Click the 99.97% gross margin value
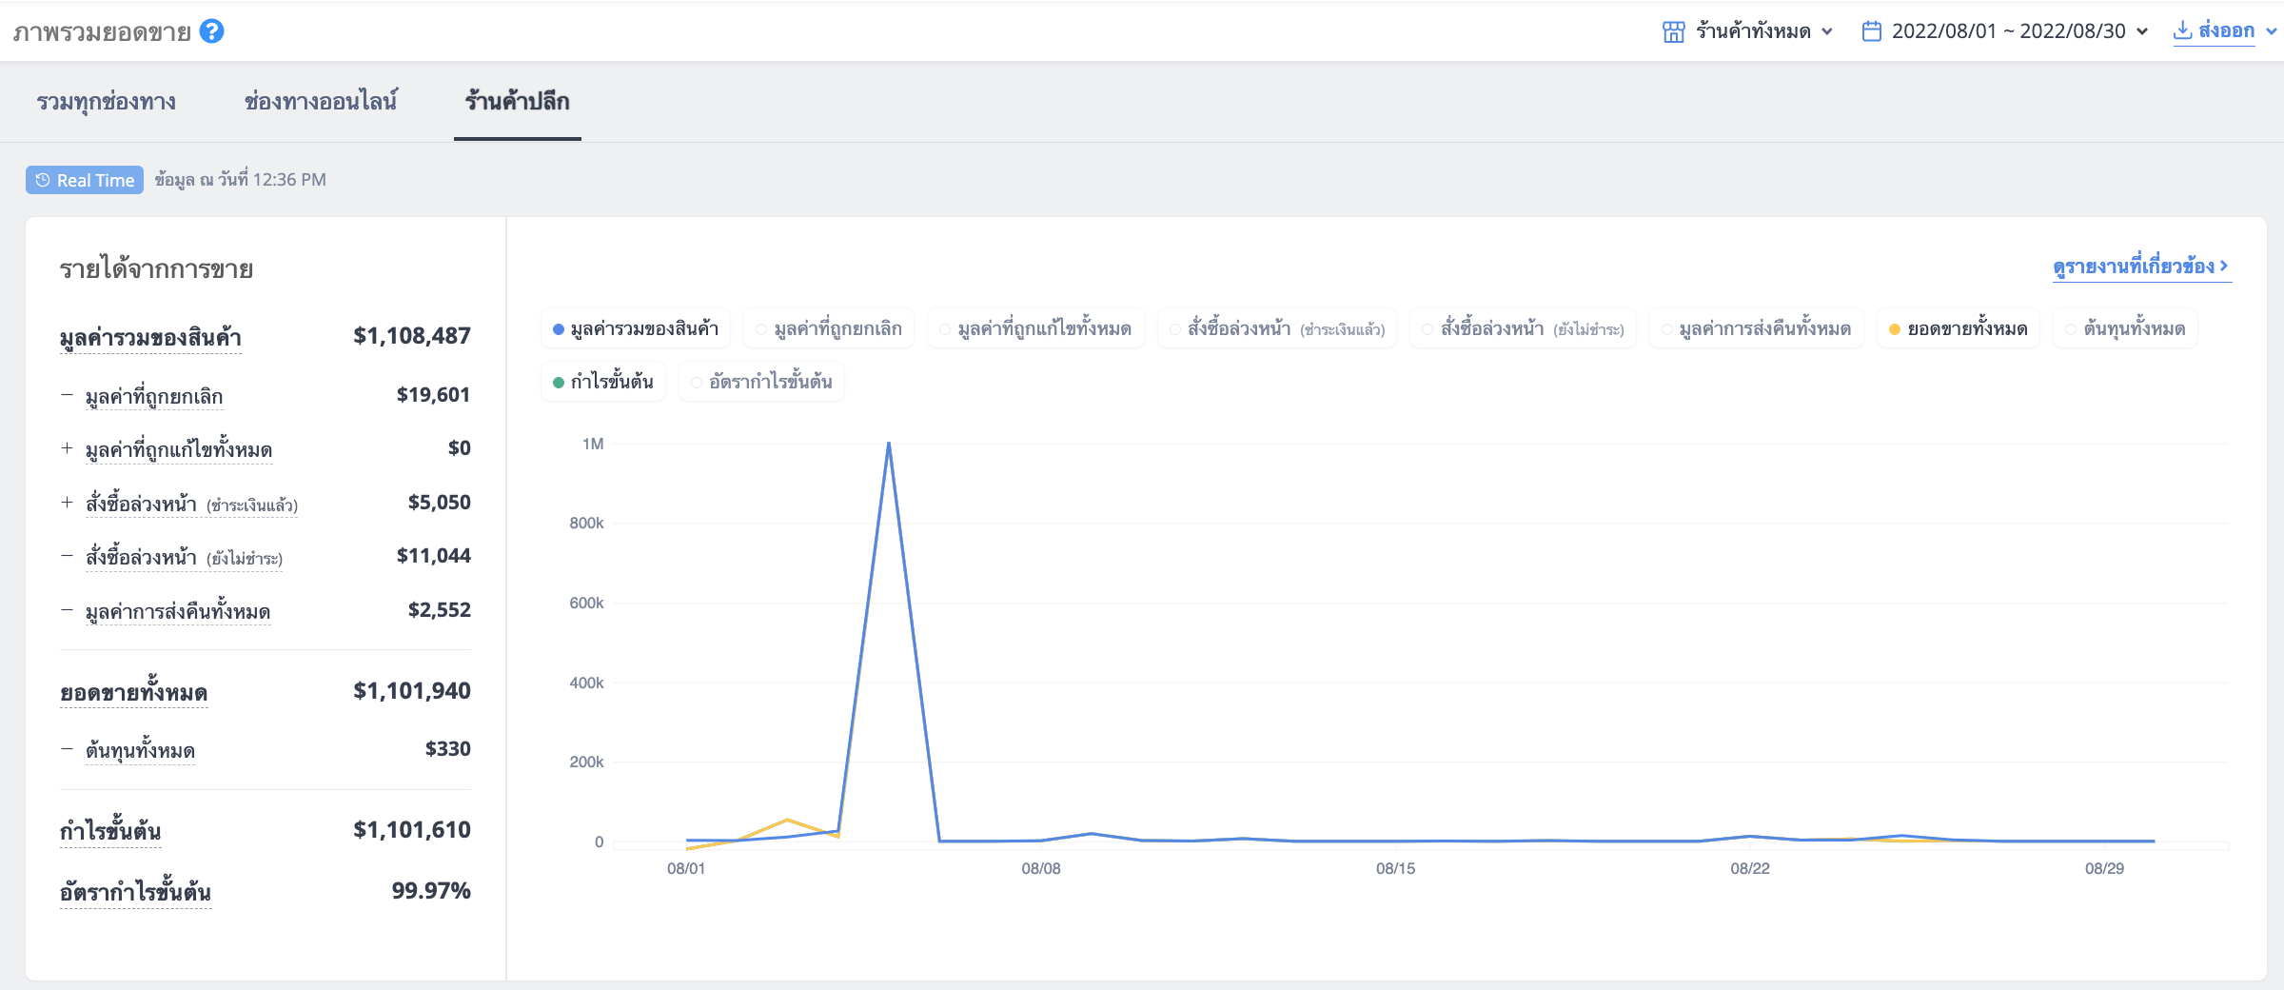2284x990 pixels. (431, 891)
